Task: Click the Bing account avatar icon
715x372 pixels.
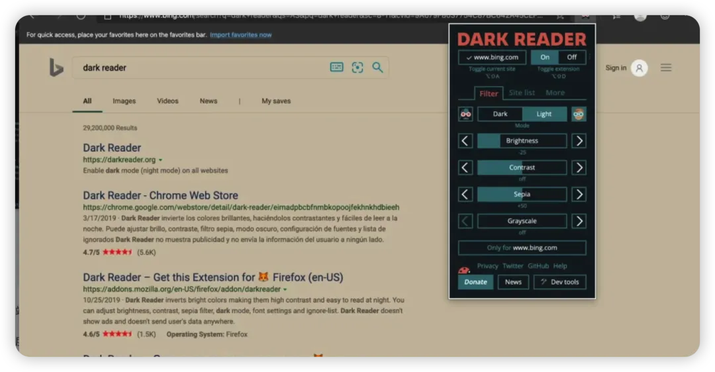Action: click(640, 68)
